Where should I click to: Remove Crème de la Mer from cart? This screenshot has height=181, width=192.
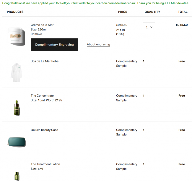pos(36,34)
